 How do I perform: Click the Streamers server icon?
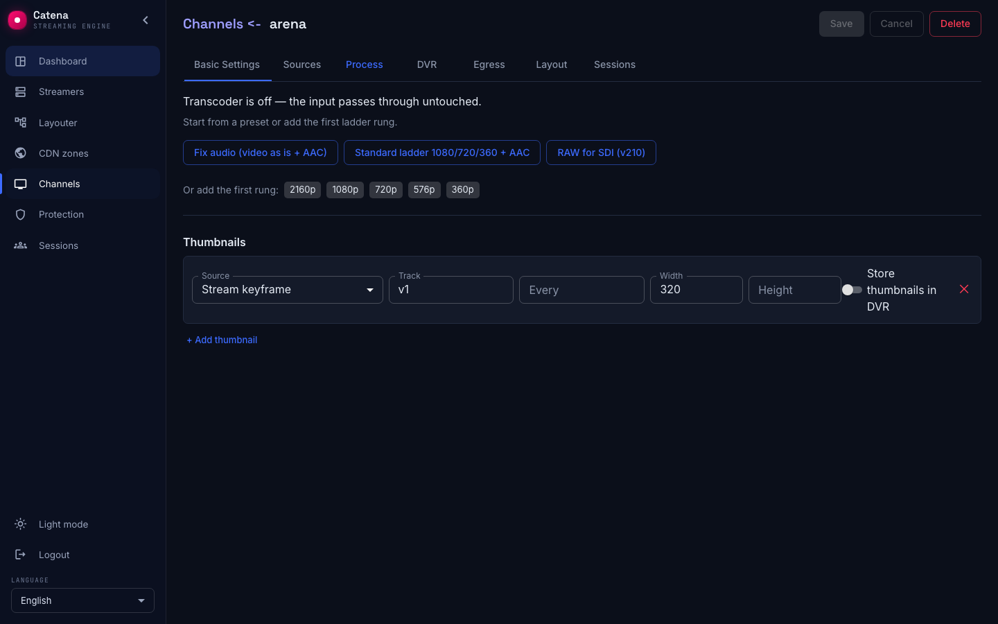21,92
